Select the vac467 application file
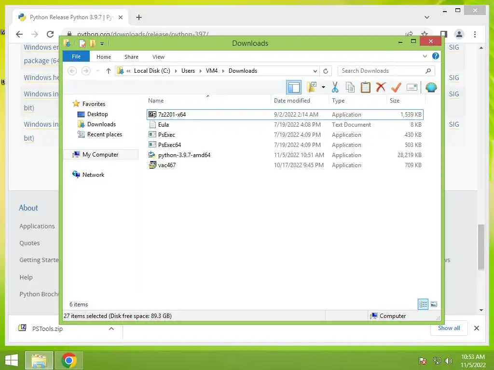The image size is (494, 370). tap(285, 165)
